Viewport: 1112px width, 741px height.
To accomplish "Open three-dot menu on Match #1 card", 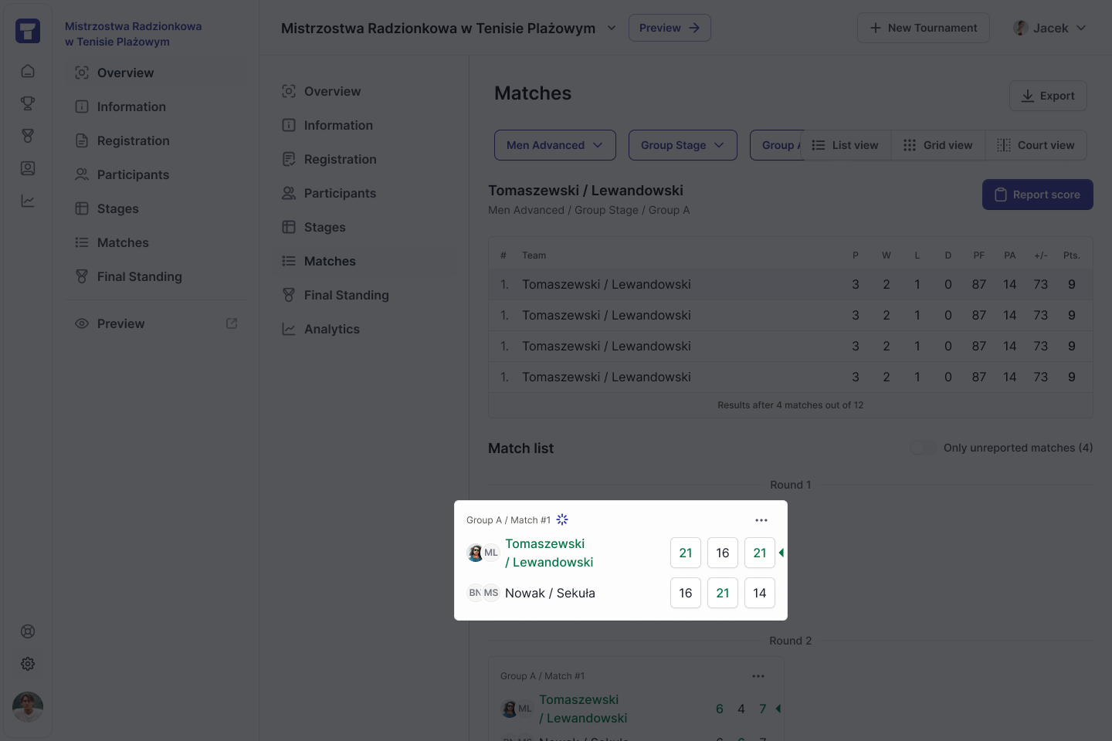I will 761,520.
